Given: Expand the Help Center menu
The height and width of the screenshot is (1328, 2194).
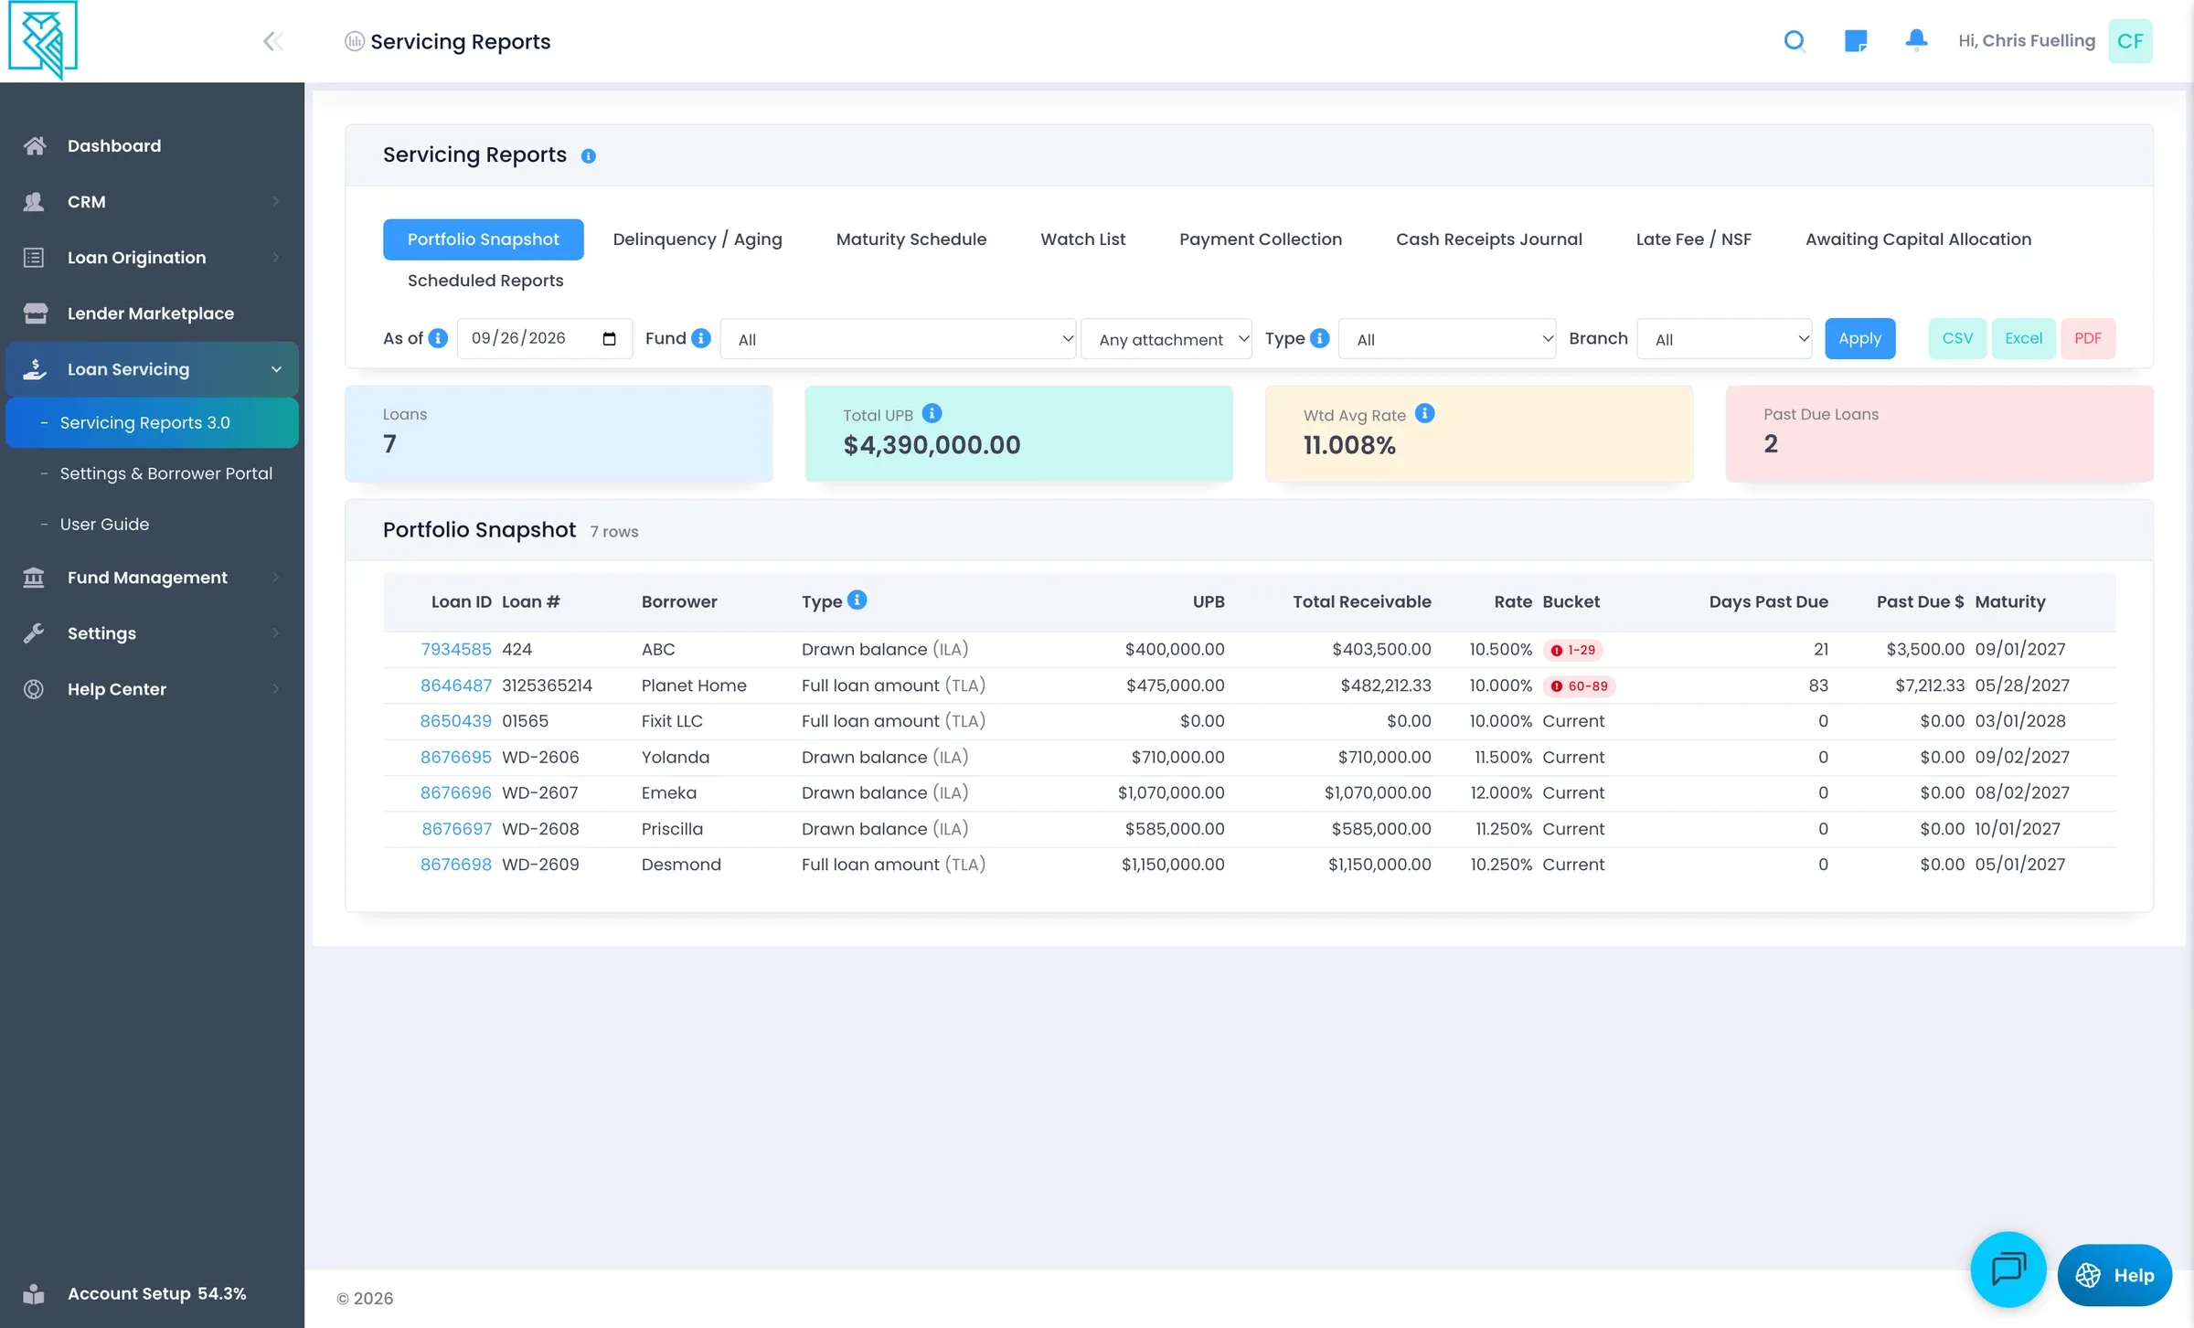Looking at the screenshot, I should (x=152, y=689).
